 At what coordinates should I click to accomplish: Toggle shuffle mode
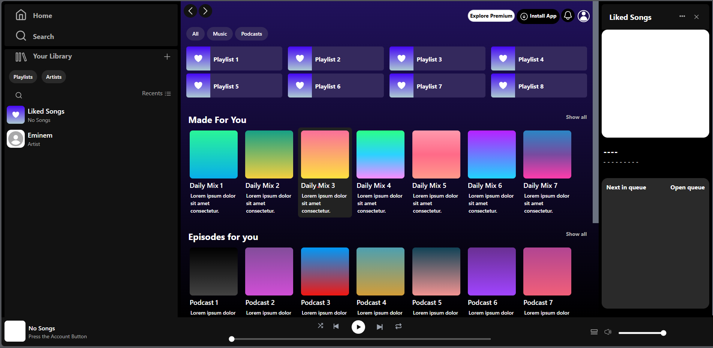click(x=321, y=326)
